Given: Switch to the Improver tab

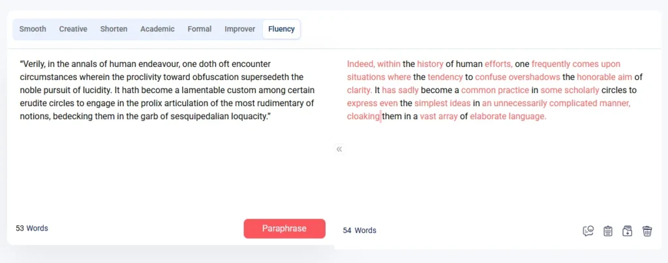Looking at the screenshot, I should pyautogui.click(x=240, y=29).
